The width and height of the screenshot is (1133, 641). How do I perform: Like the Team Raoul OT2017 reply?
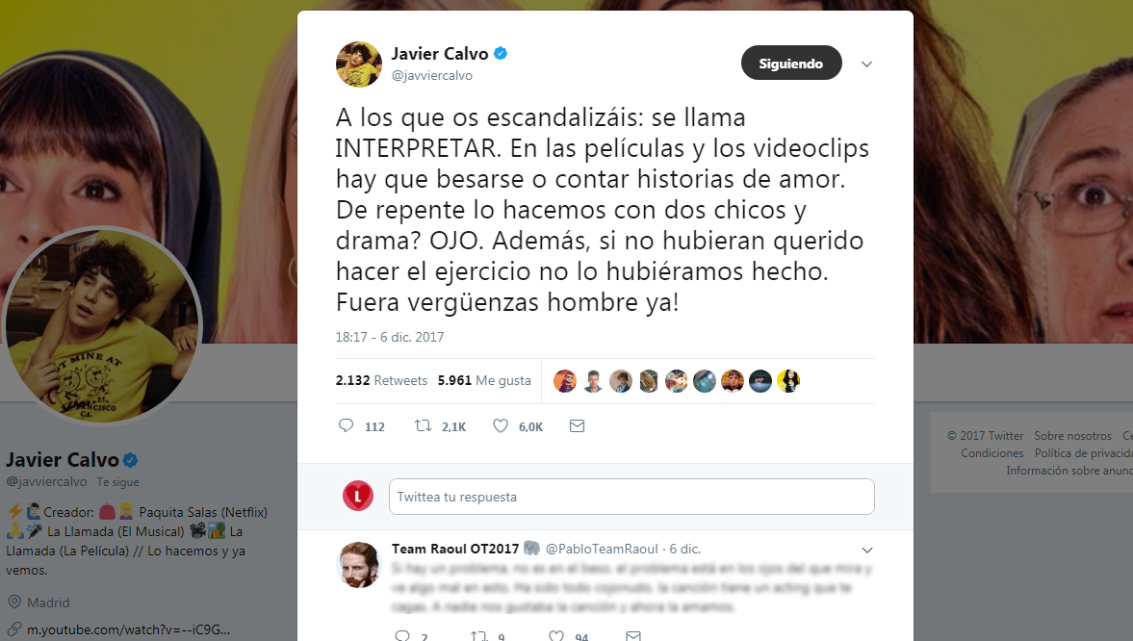click(555, 636)
